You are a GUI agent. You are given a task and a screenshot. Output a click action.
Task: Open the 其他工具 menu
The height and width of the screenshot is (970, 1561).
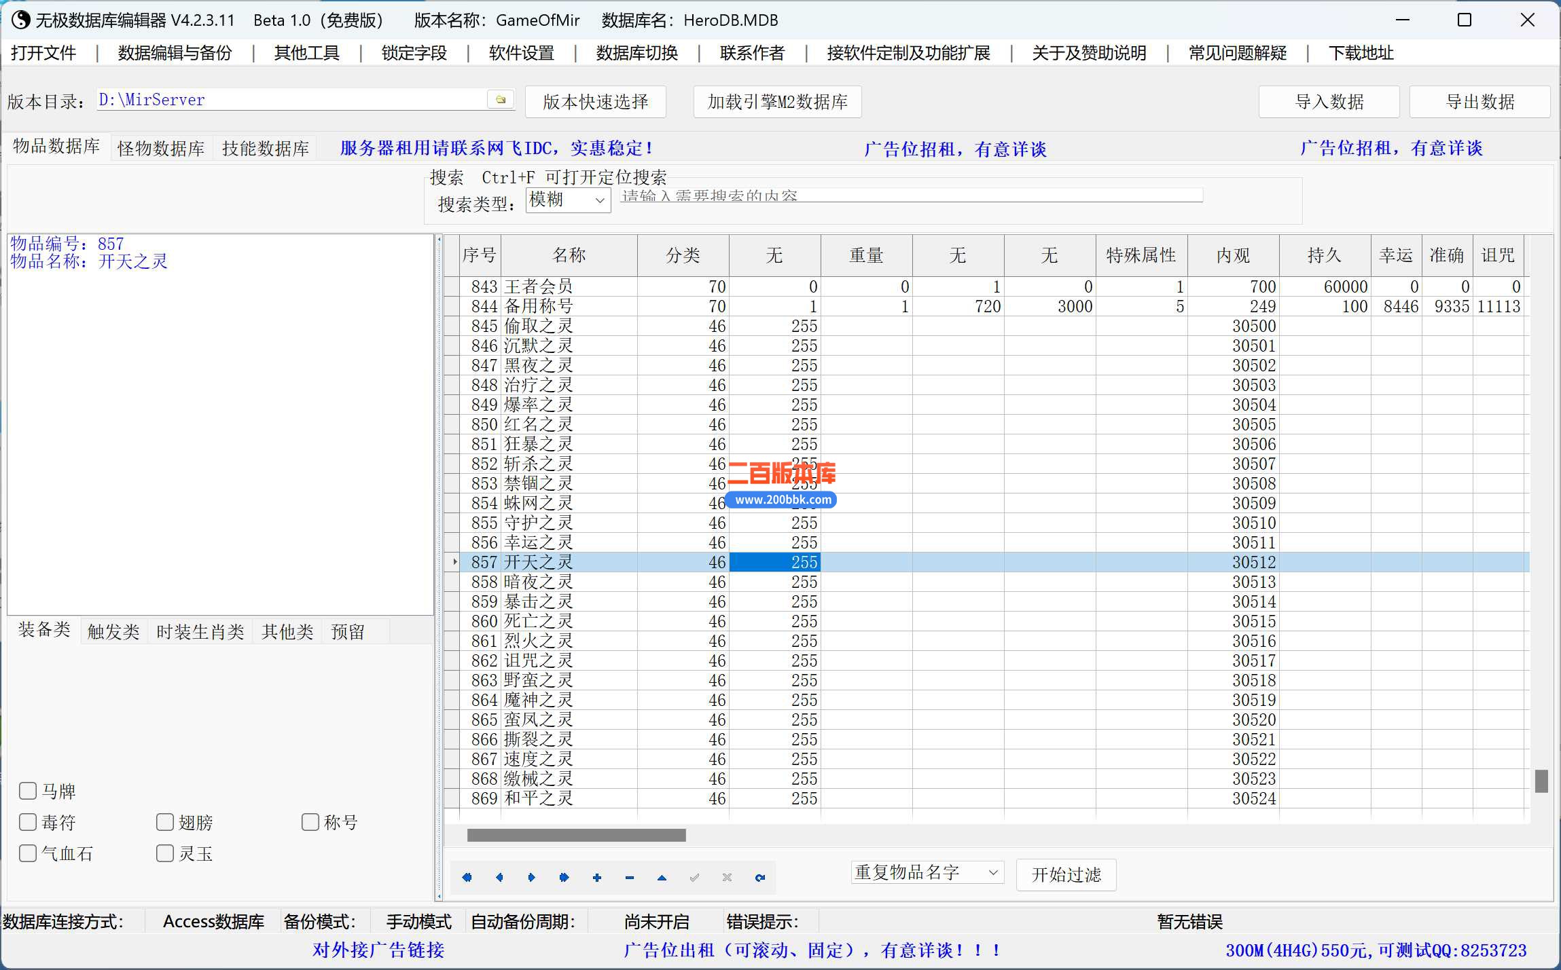pyautogui.click(x=307, y=53)
